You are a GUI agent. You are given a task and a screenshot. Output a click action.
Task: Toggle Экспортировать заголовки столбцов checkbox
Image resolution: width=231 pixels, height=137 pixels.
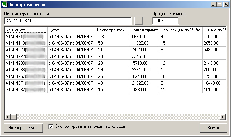51,126
